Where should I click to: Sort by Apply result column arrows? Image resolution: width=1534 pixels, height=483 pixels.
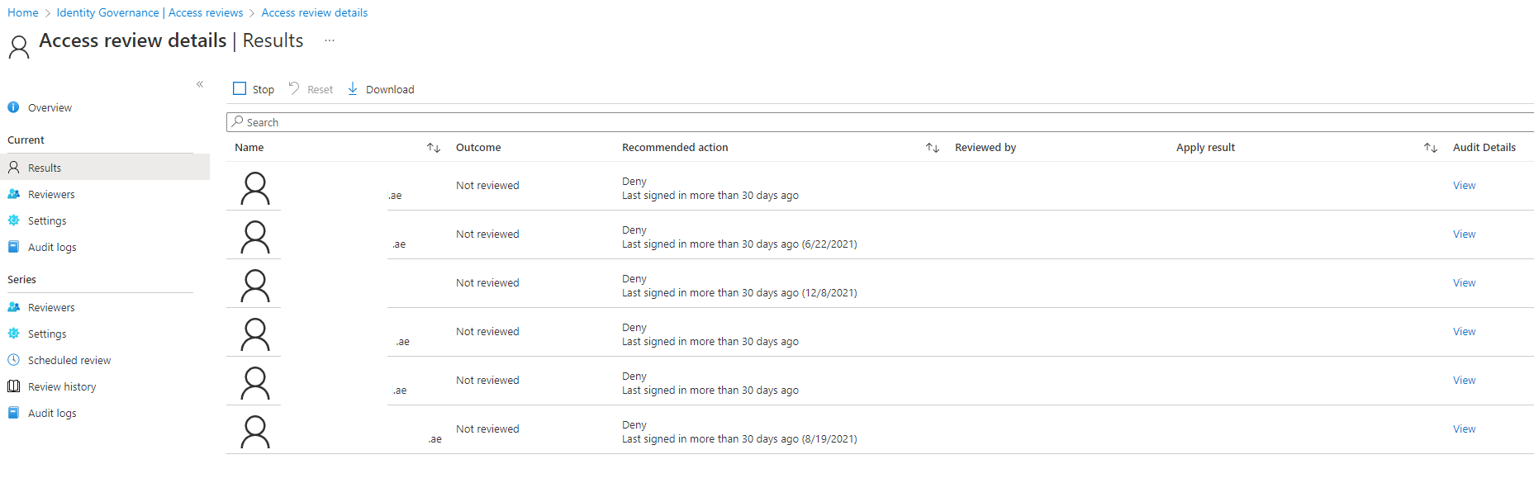pyautogui.click(x=1431, y=147)
